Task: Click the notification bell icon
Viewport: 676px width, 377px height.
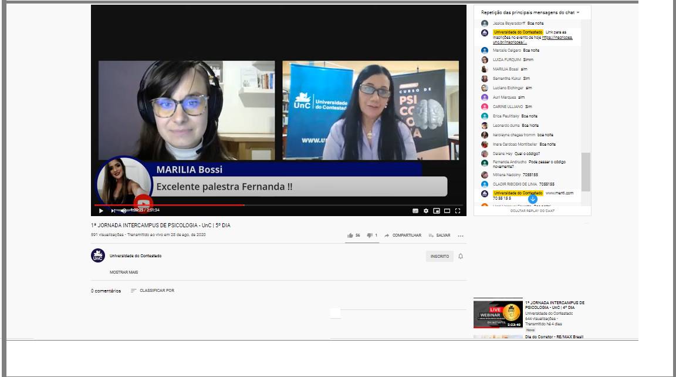Action: coord(461,256)
